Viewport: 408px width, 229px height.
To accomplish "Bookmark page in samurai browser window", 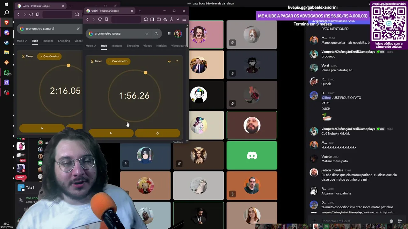I will pyautogui.click(x=38, y=14).
